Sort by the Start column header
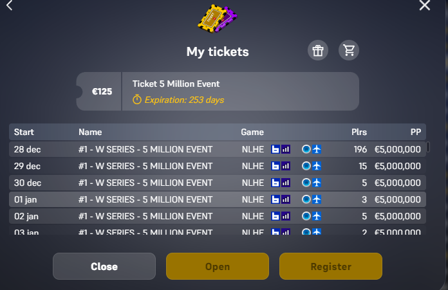This screenshot has width=448, height=290. click(x=24, y=132)
